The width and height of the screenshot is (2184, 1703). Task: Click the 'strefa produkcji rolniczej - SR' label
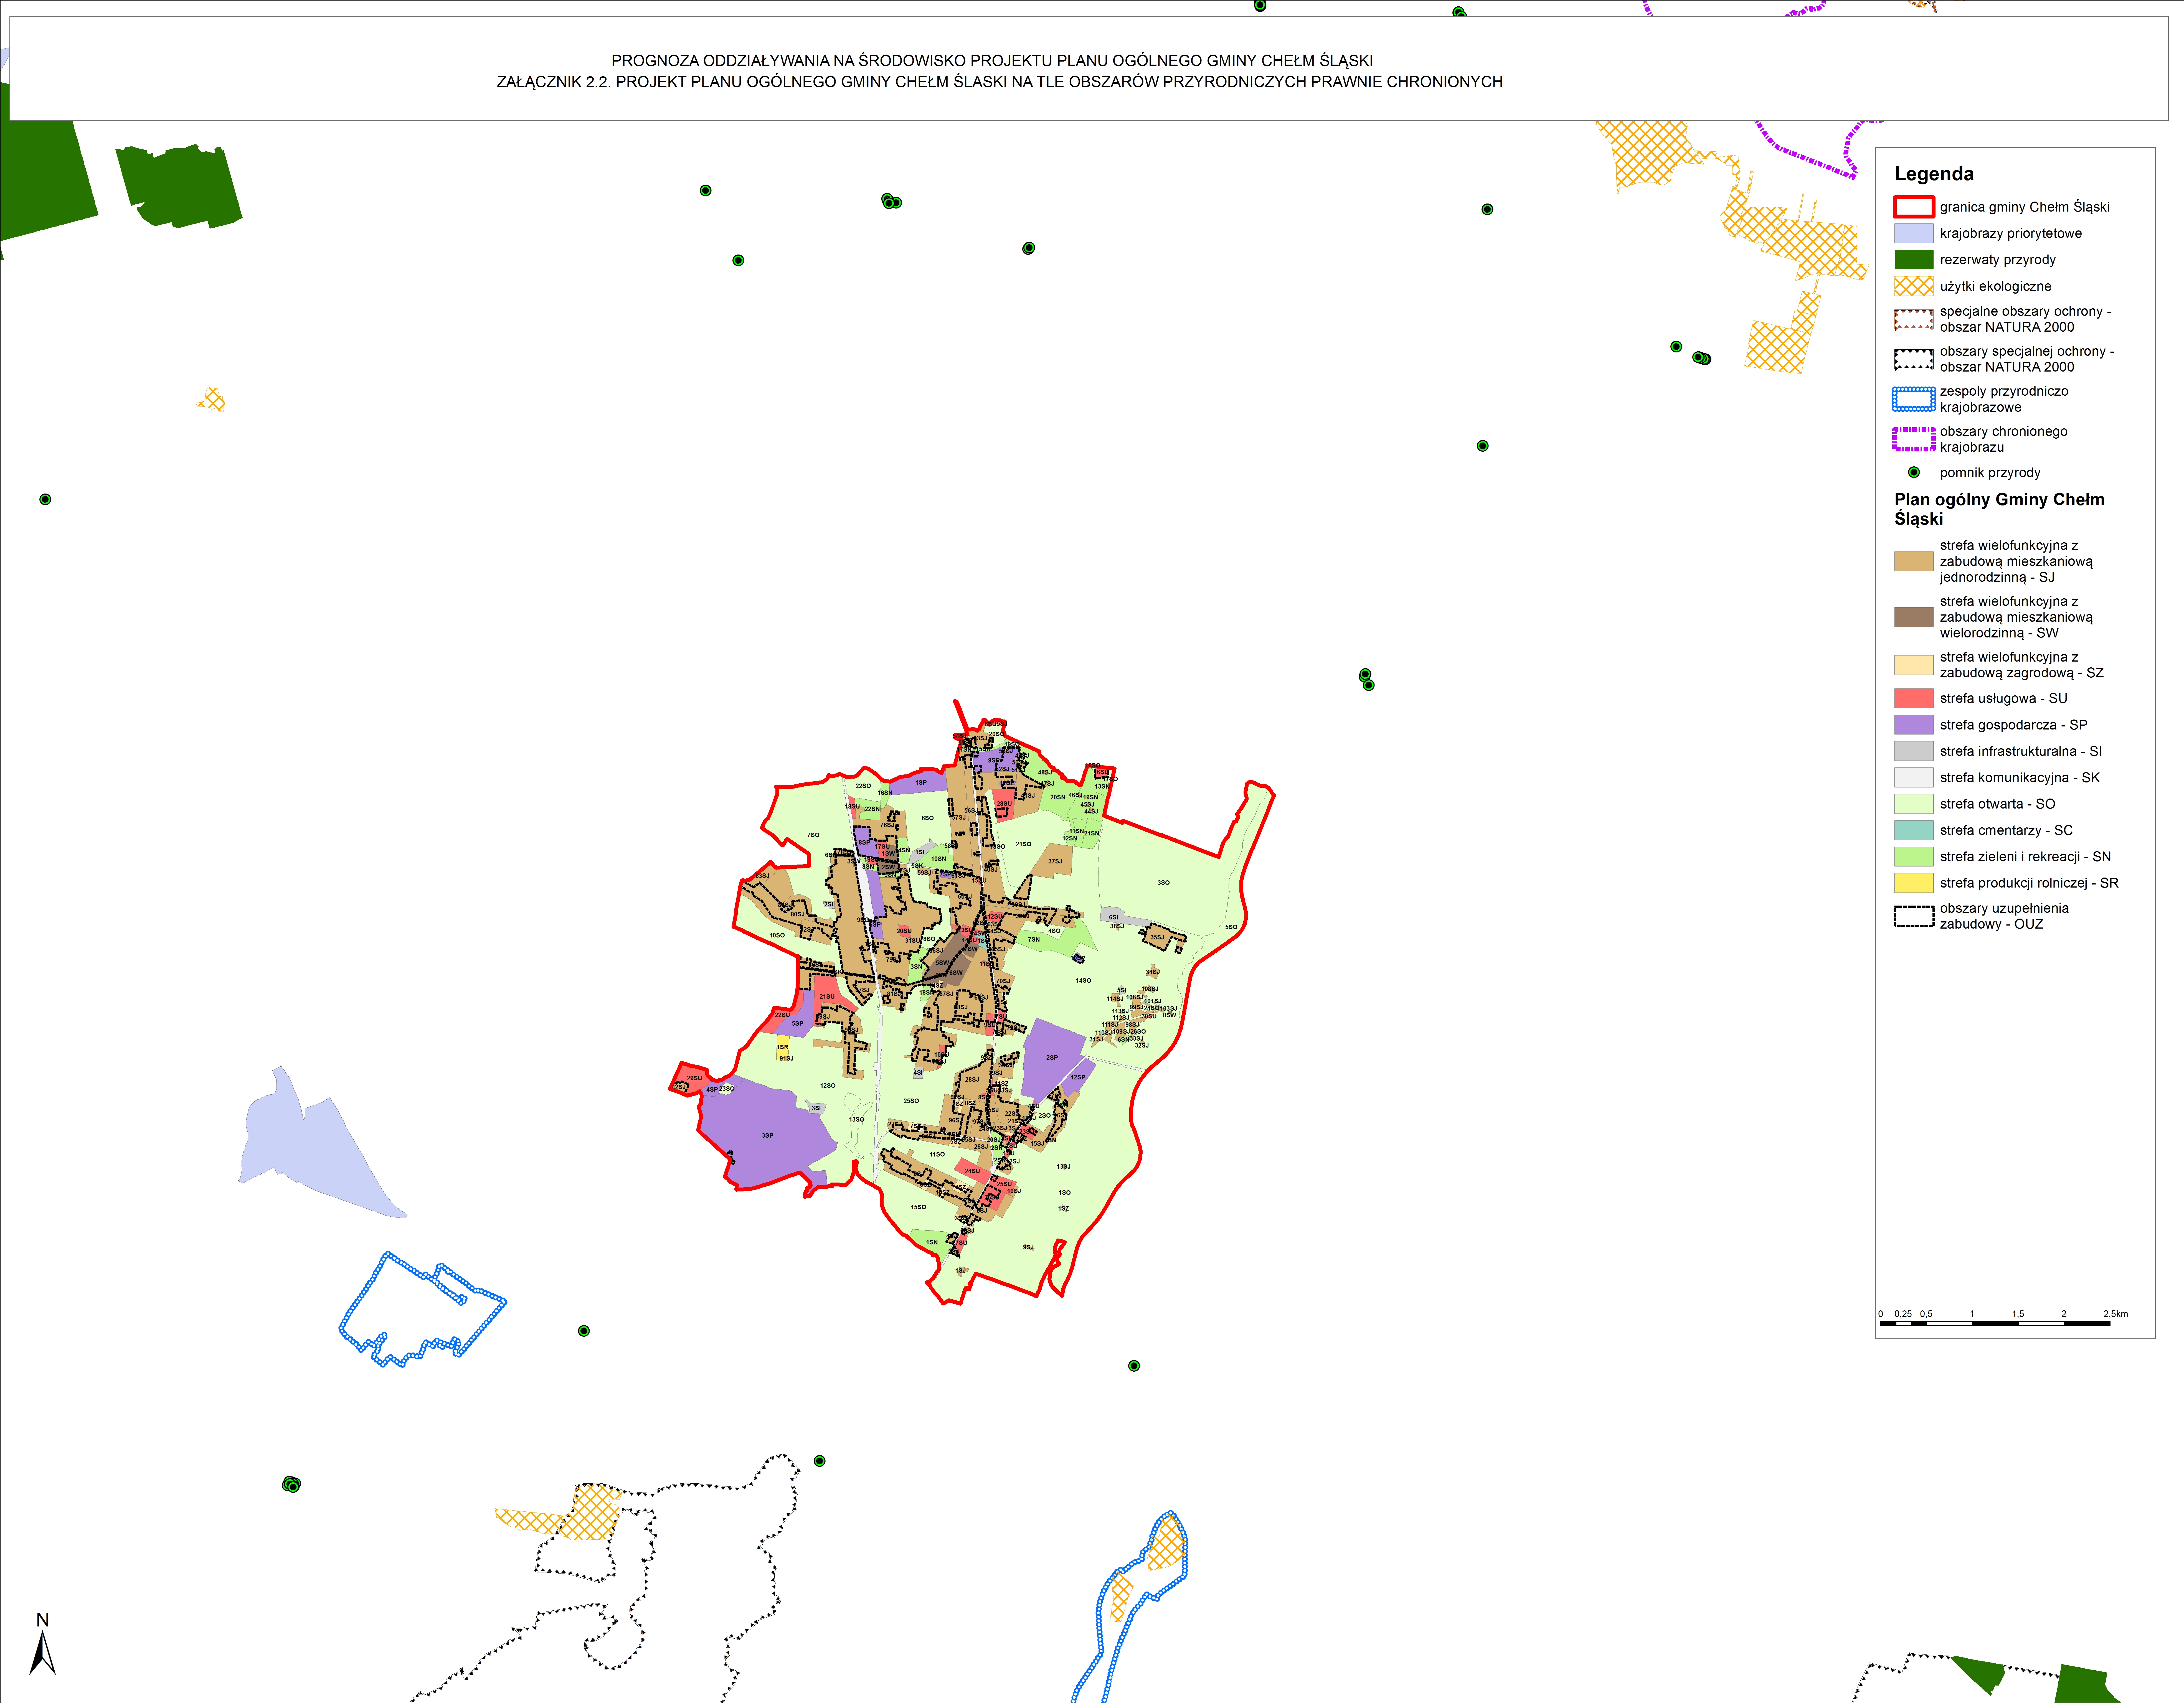point(2029,883)
